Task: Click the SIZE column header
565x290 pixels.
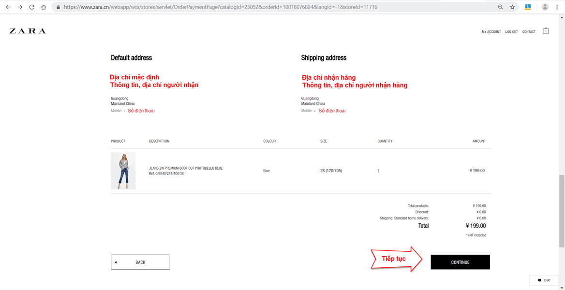Action: [x=324, y=141]
